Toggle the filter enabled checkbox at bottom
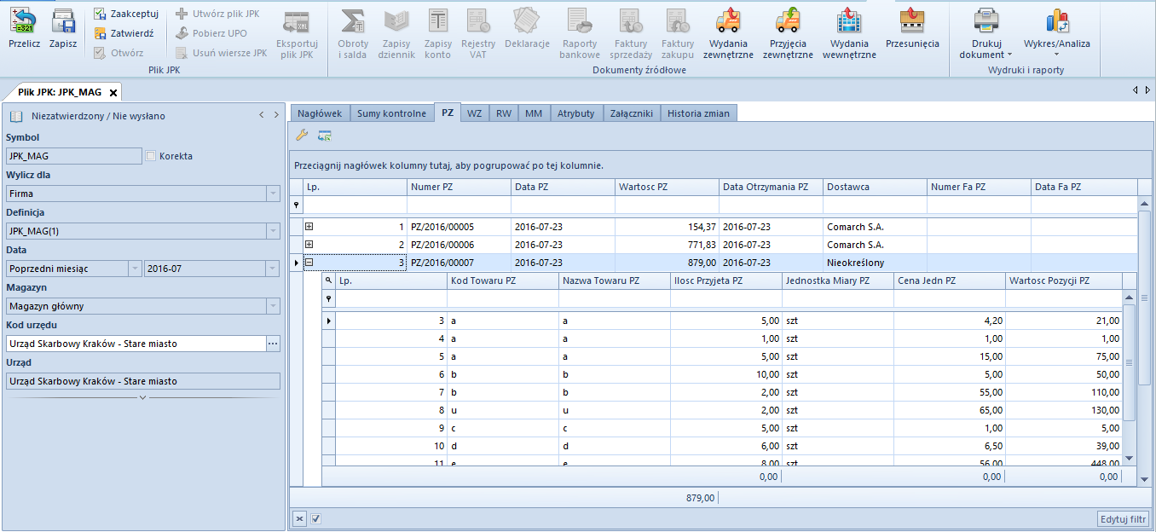 tap(316, 518)
